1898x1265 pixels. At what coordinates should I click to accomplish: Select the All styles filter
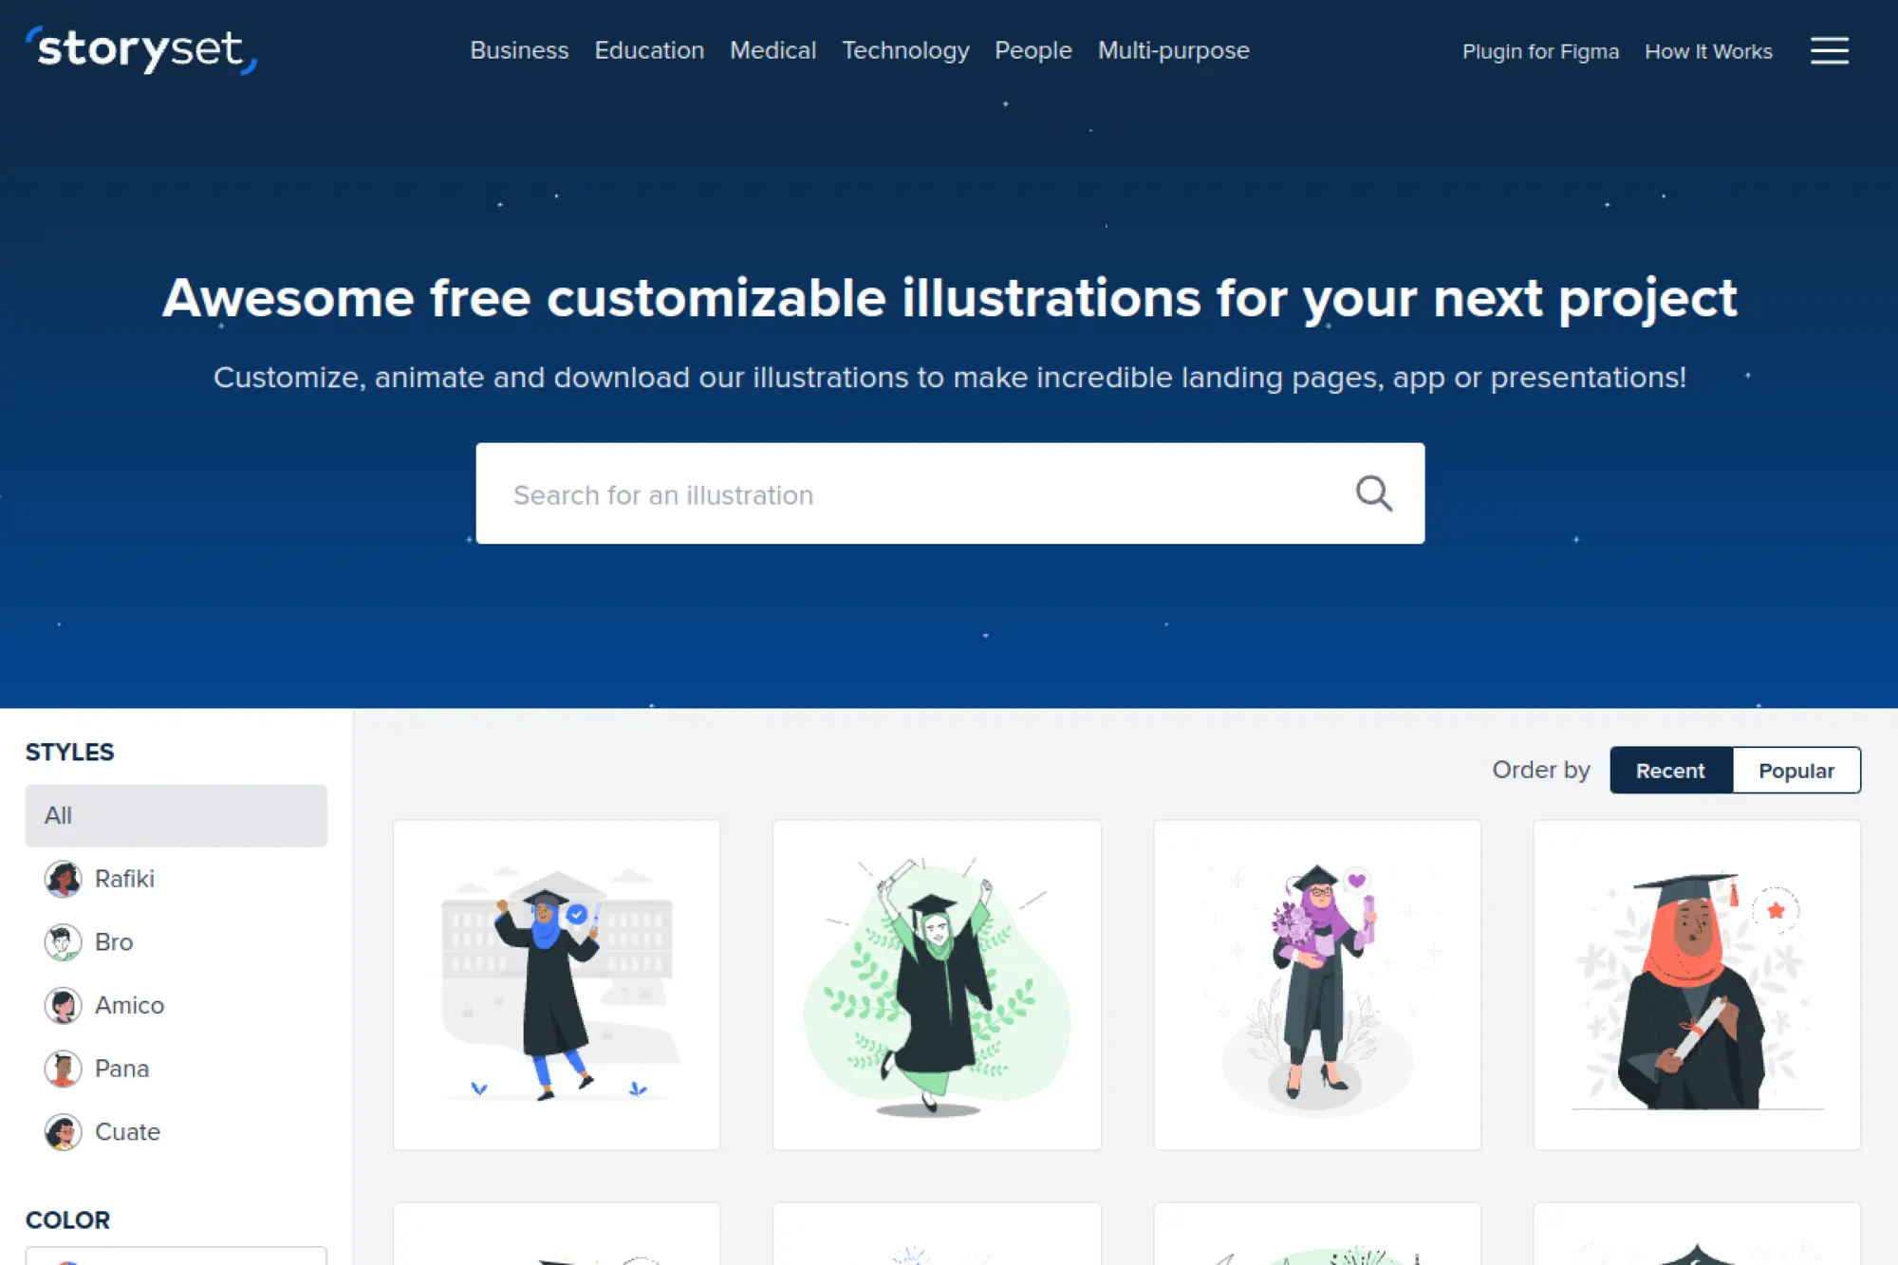click(176, 815)
